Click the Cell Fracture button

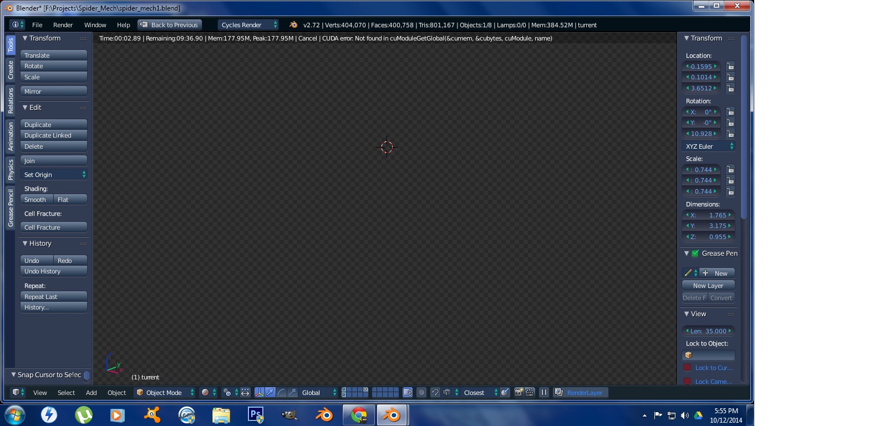(x=54, y=227)
